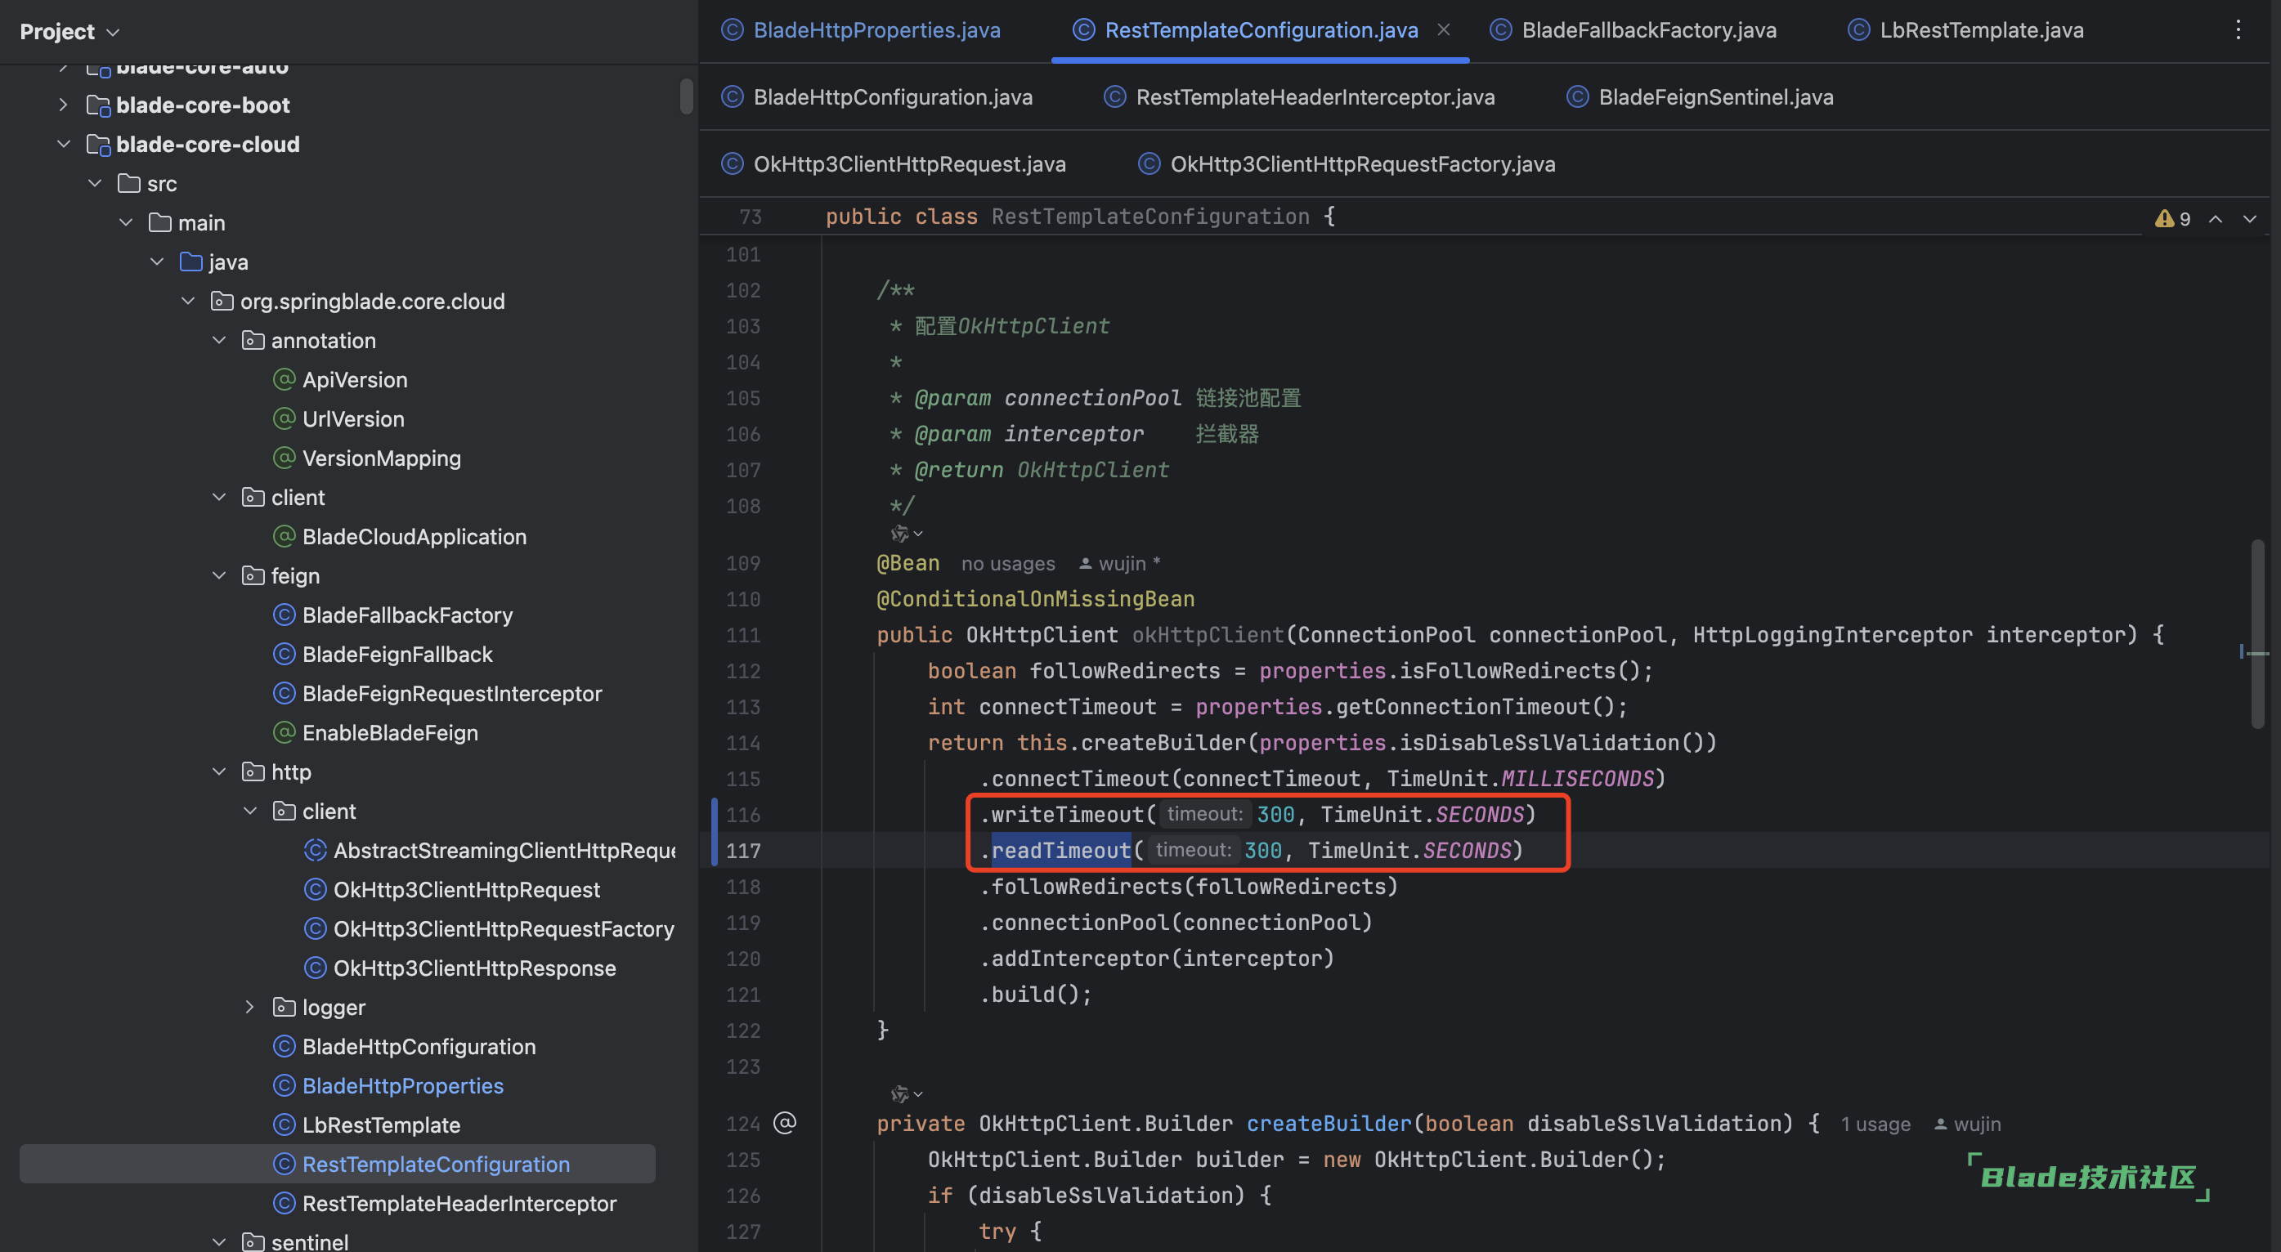Collapse the sentinel package
This screenshot has height=1252, width=2281.
pyautogui.click(x=219, y=1241)
